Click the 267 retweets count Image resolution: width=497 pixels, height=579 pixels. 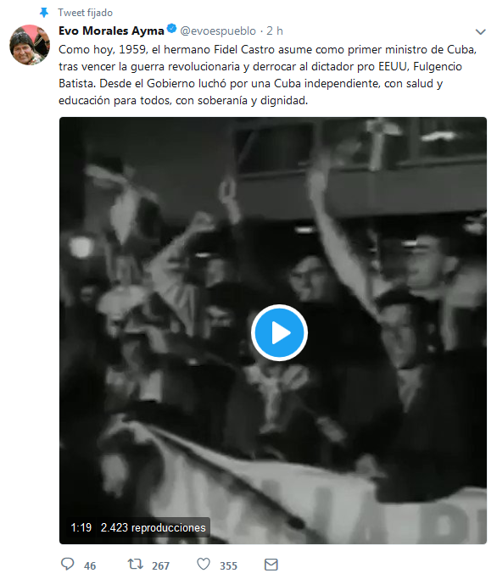coord(160,565)
